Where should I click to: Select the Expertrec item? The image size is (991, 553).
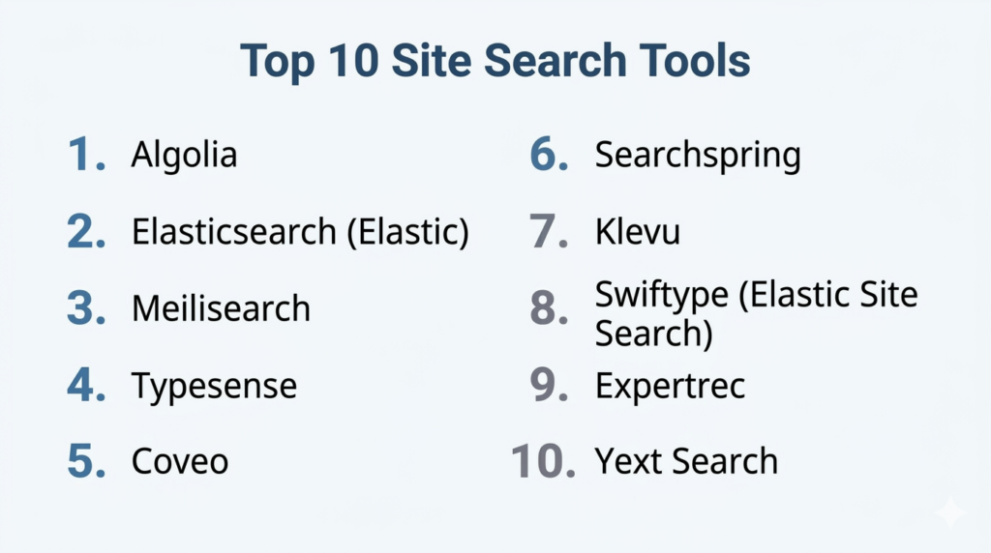click(x=670, y=386)
